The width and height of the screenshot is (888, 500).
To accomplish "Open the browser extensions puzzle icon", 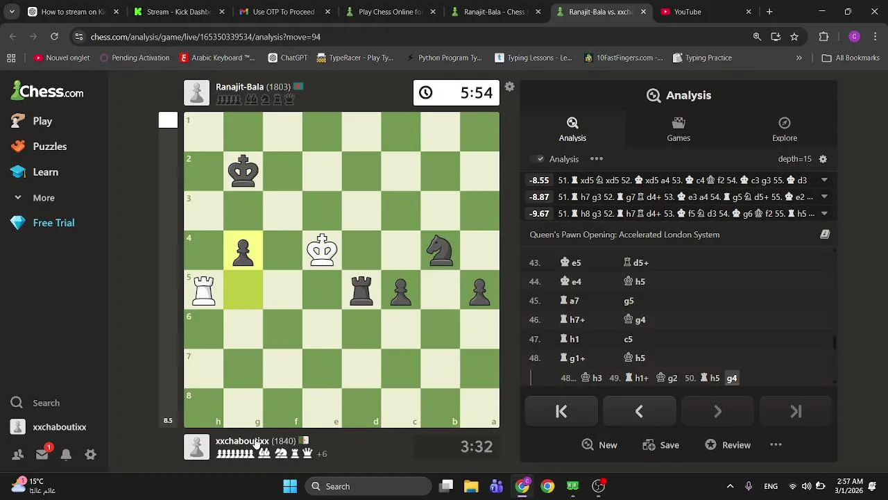I will tap(824, 37).
